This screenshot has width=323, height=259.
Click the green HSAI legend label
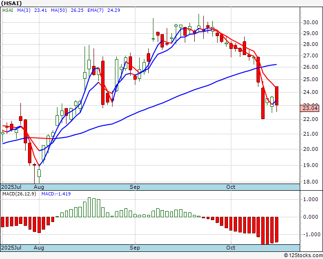pos(8,10)
